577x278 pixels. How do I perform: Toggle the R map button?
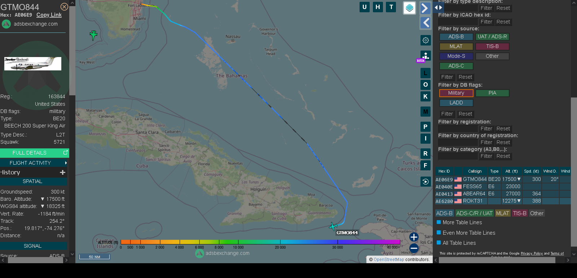(x=426, y=153)
